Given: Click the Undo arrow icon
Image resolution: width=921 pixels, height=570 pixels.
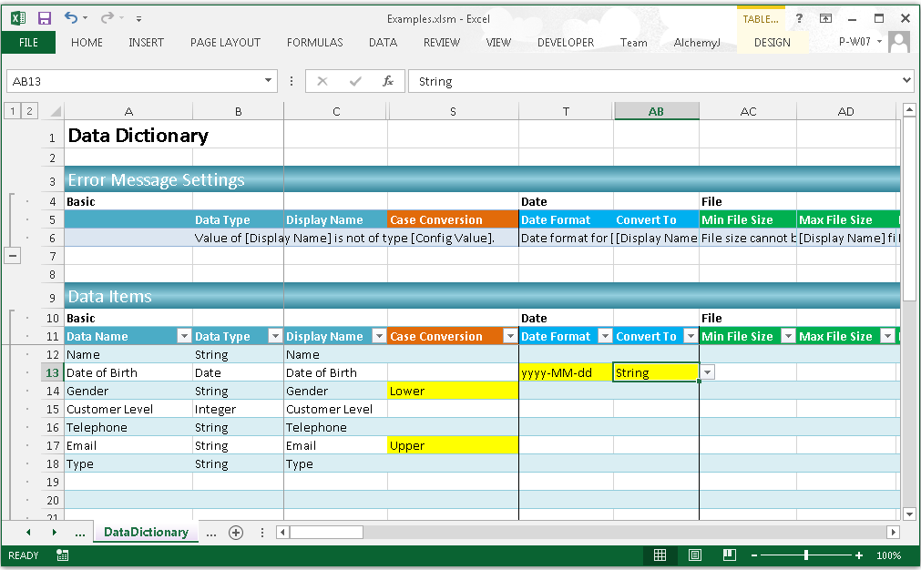Looking at the screenshot, I should click(71, 18).
